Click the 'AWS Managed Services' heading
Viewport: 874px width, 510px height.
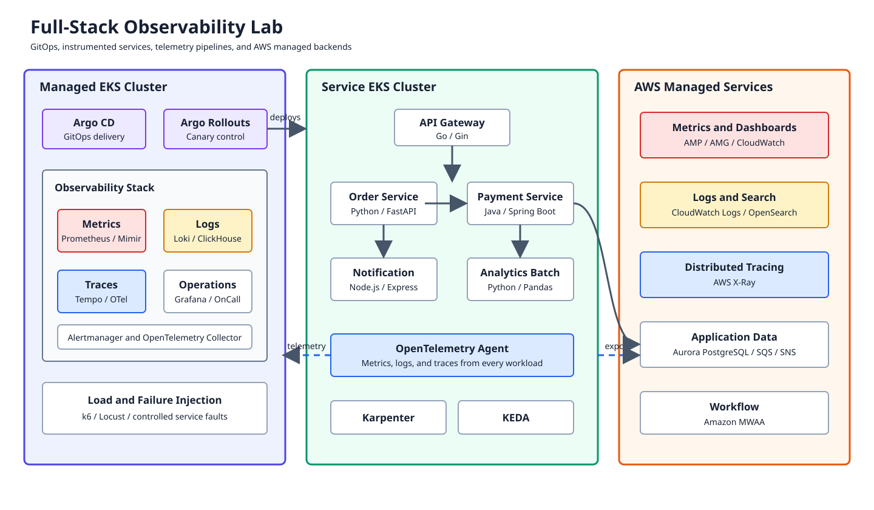coord(703,87)
